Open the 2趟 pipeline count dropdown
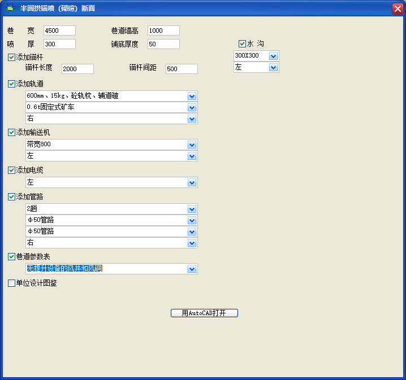The height and width of the screenshot is (380, 406). 192,209
